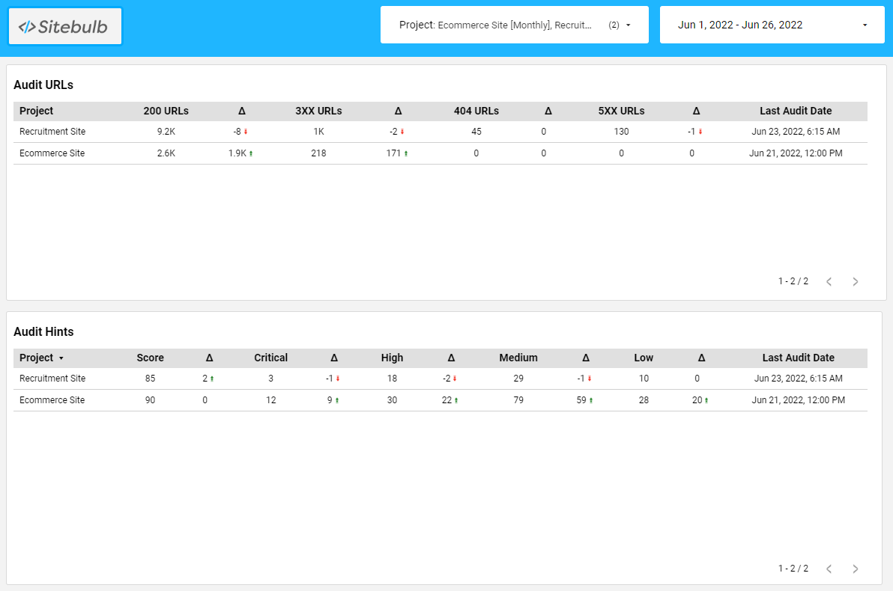Screen dimensions: 893x591
Task: Click the Project header in Audit URLs
Action: coord(37,111)
